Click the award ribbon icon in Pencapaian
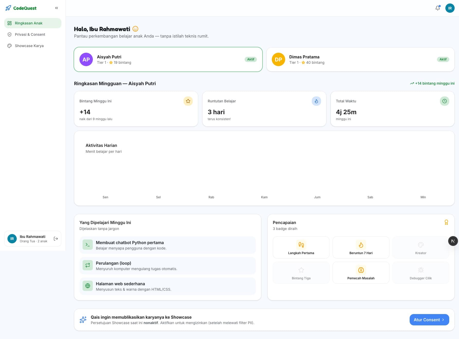 pos(446,222)
